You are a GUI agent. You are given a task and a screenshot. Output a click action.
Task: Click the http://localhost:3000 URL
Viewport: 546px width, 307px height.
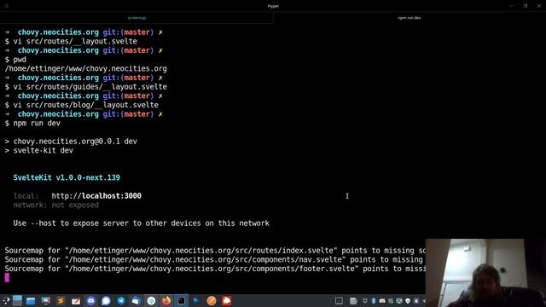[96, 195]
